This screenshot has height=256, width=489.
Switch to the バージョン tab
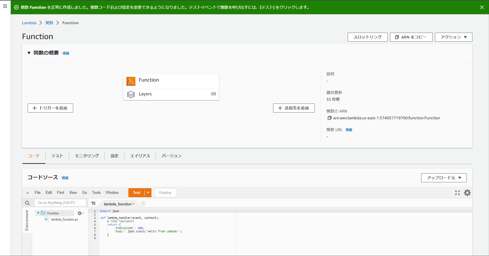(172, 156)
